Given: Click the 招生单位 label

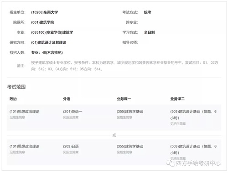Looking at the screenshot, I should 17,12.
